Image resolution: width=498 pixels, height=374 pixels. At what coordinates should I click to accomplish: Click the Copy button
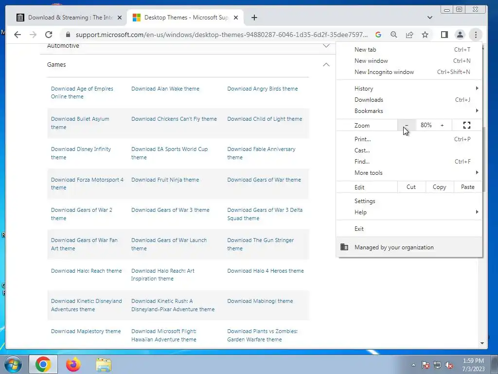coord(439,187)
